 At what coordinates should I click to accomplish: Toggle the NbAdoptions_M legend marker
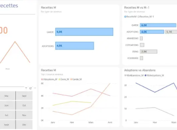(146, 75)
